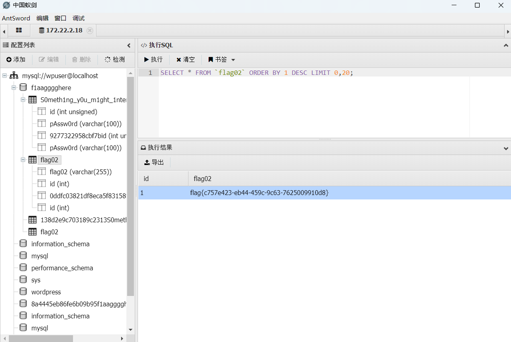Viewport: 511px width, 342px height.
Task: Select the id (int unsigned) column
Action: [73, 112]
